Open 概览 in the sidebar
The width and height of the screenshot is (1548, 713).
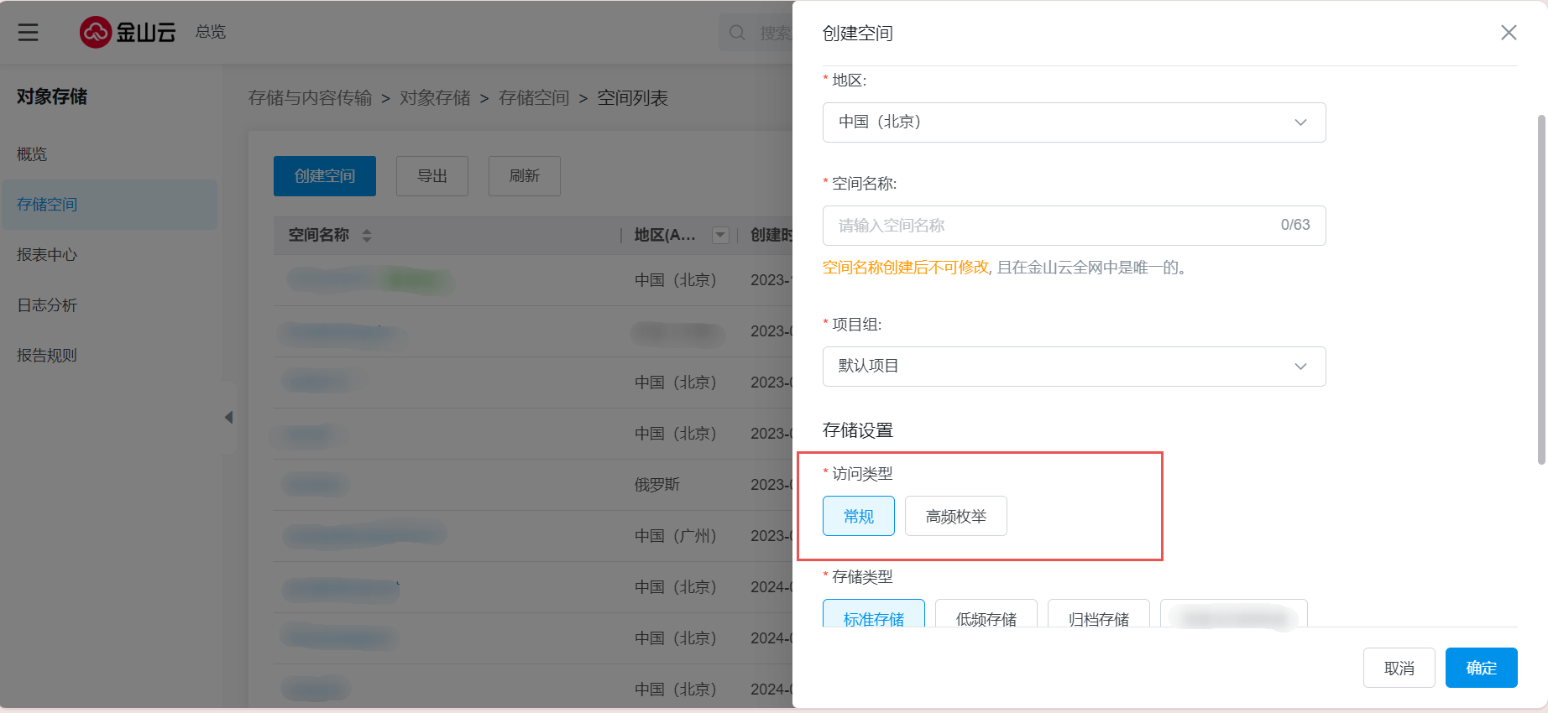point(32,154)
